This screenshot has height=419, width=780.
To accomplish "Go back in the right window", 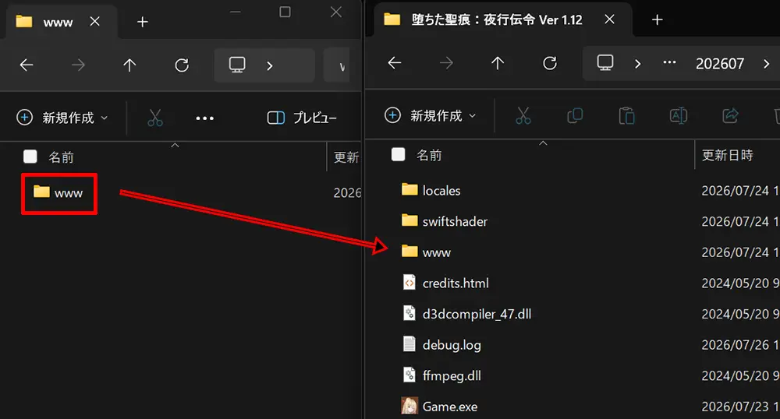I will [x=395, y=63].
